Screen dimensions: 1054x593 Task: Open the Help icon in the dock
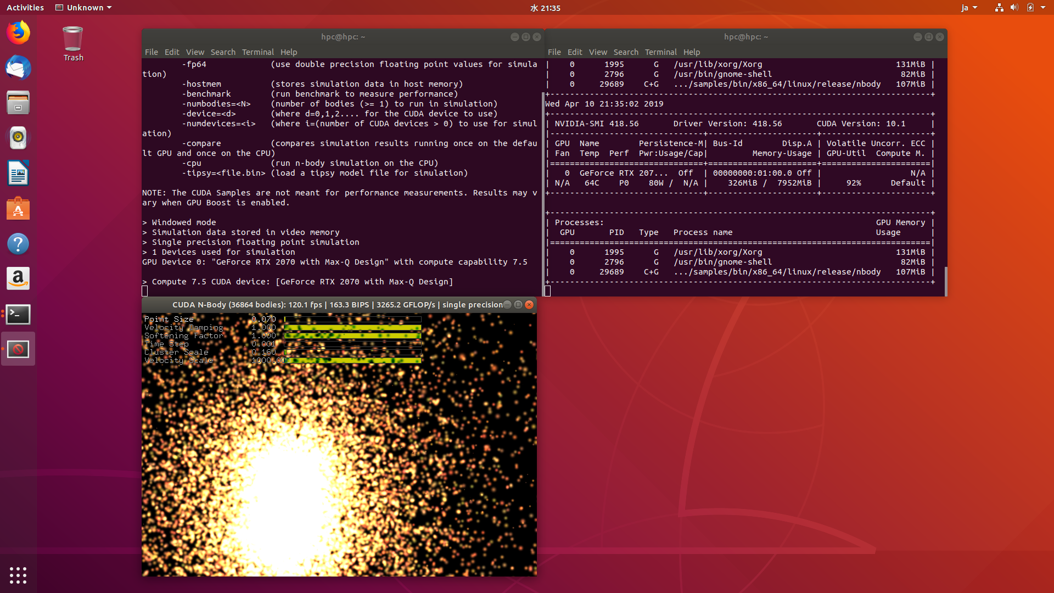[18, 244]
